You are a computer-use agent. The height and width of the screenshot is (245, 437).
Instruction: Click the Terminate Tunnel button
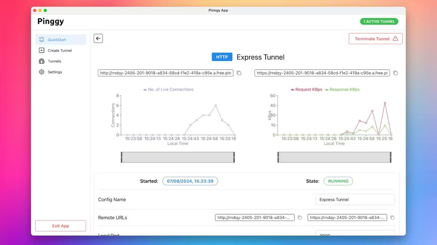coord(376,39)
